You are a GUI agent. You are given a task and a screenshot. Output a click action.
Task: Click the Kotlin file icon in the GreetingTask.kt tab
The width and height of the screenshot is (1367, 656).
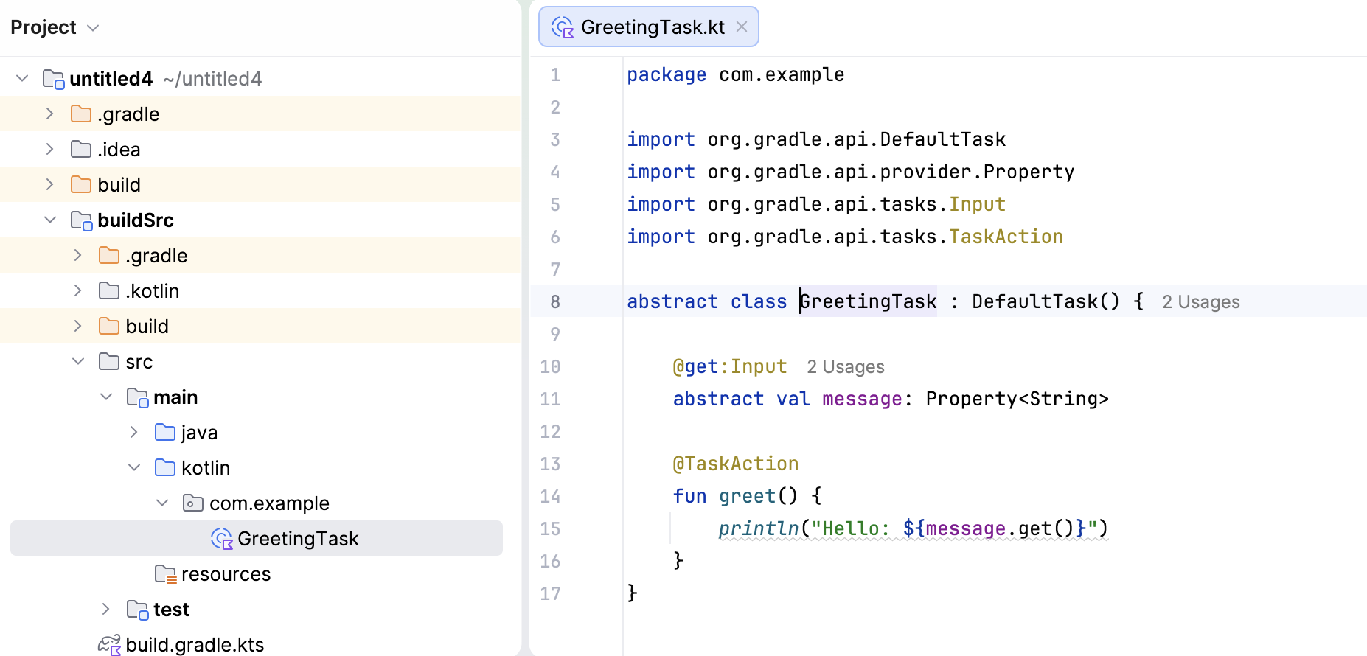[x=563, y=27]
